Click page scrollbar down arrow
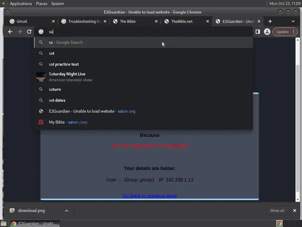302x227 pixels. pos(298,200)
